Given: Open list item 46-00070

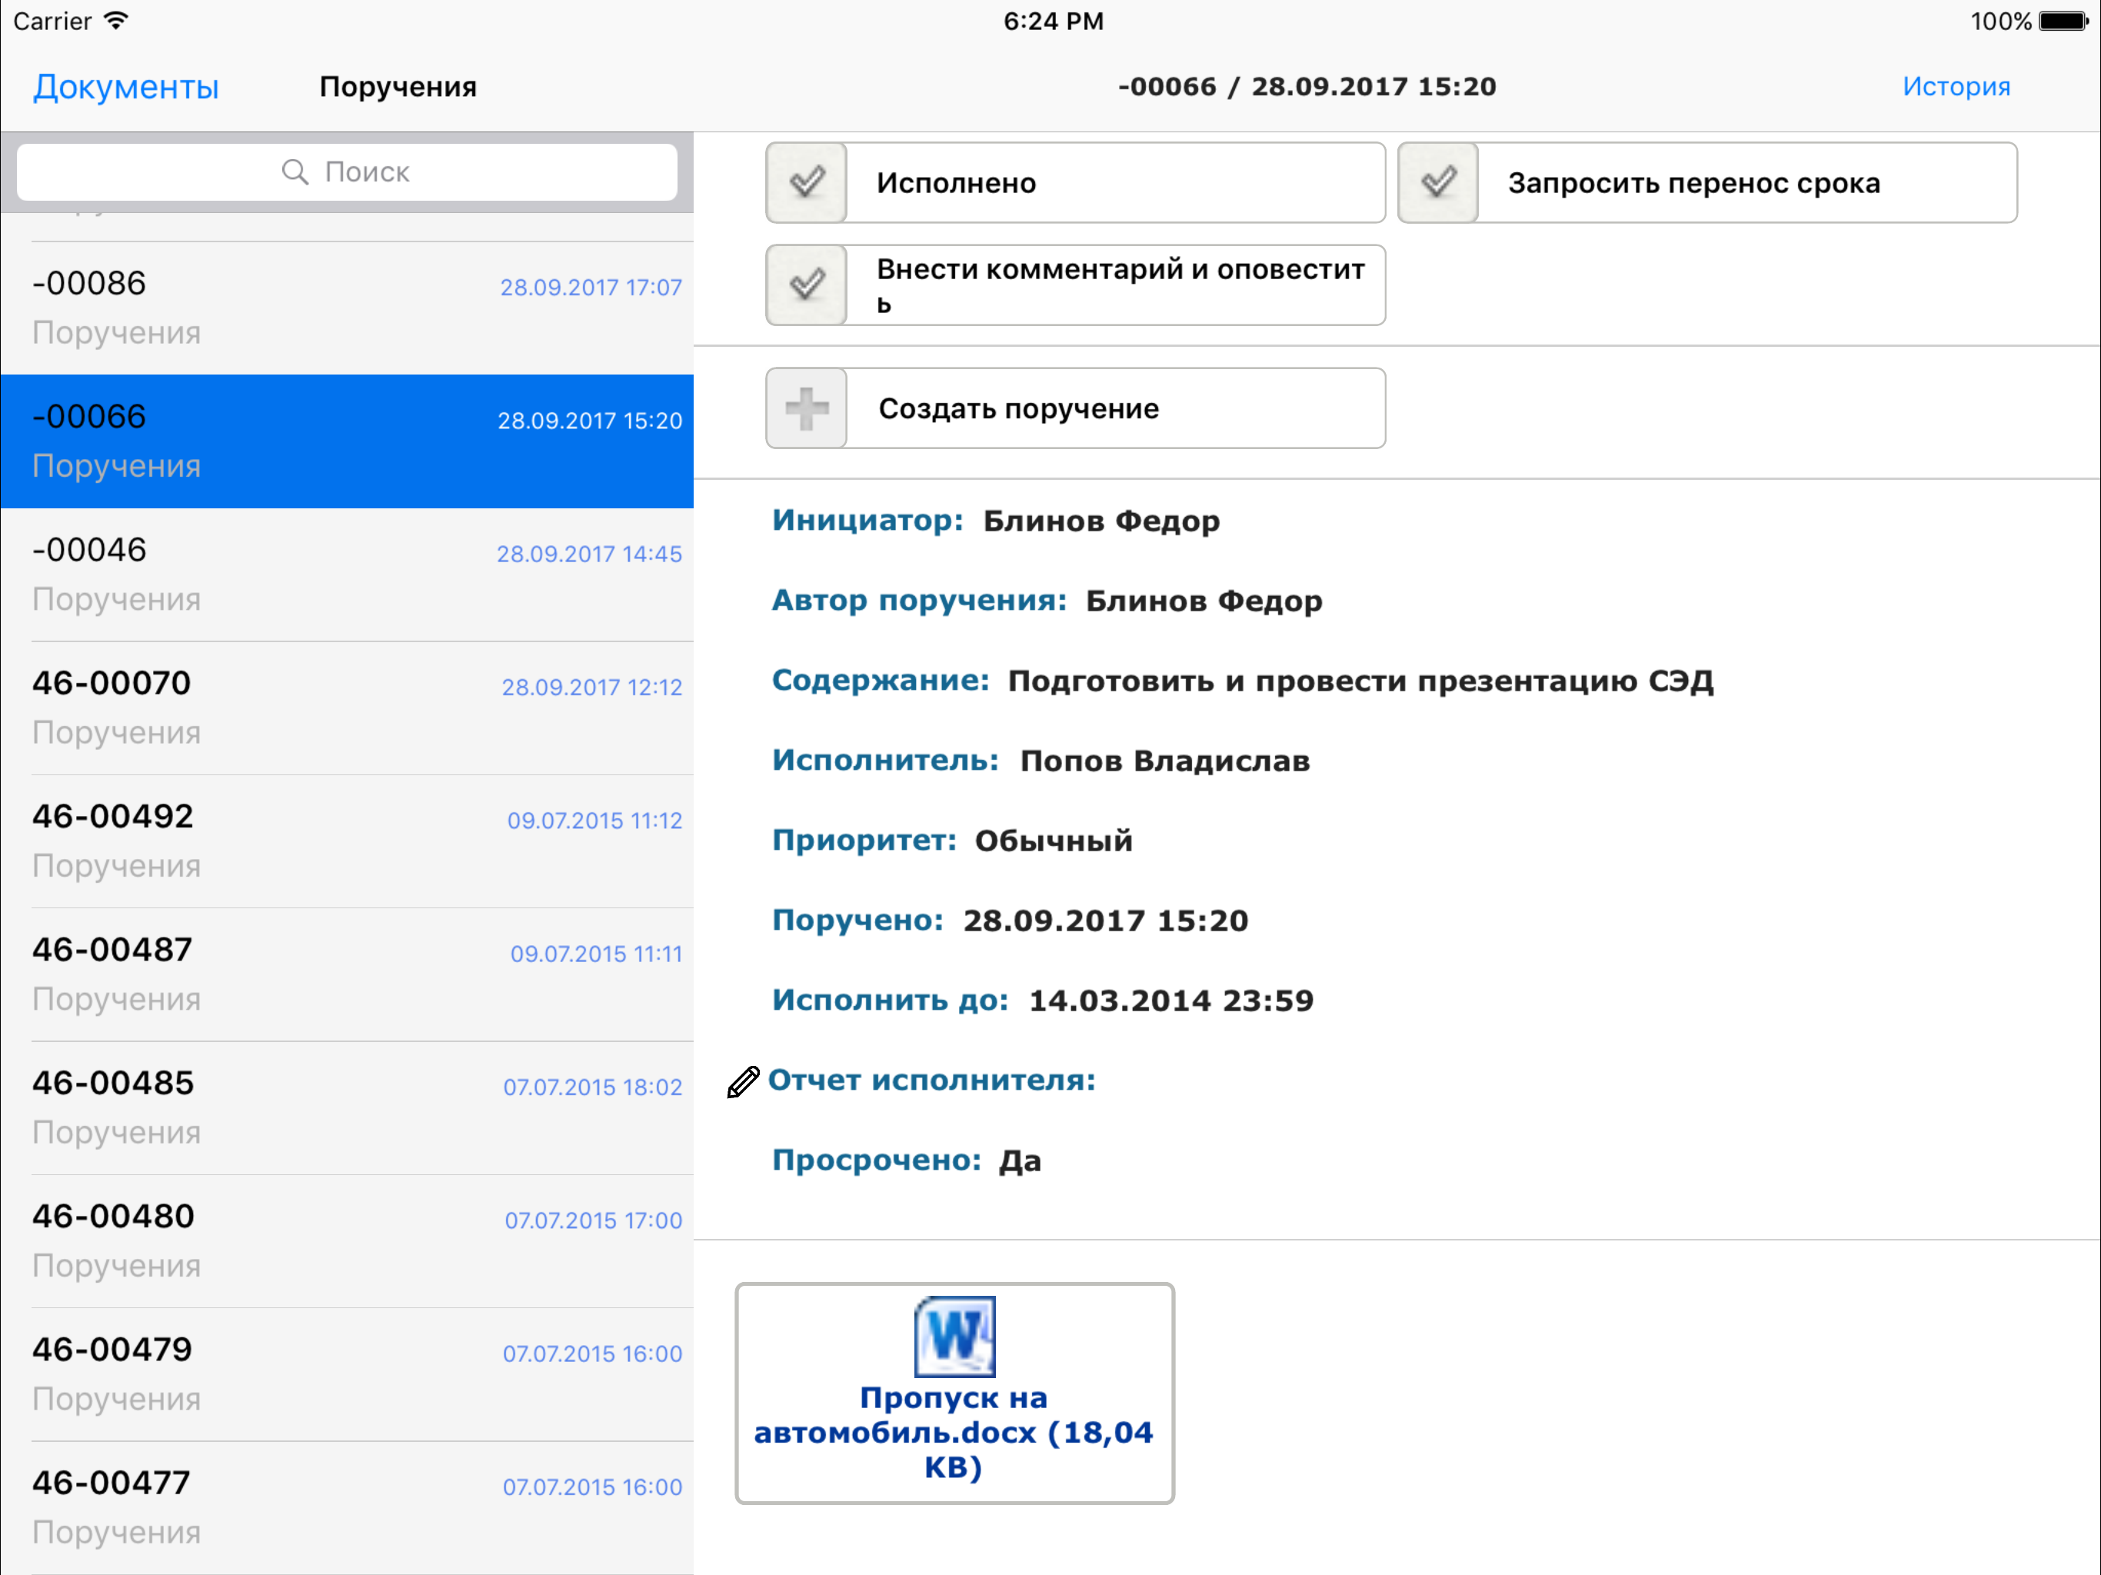Looking at the screenshot, I should click(x=347, y=708).
